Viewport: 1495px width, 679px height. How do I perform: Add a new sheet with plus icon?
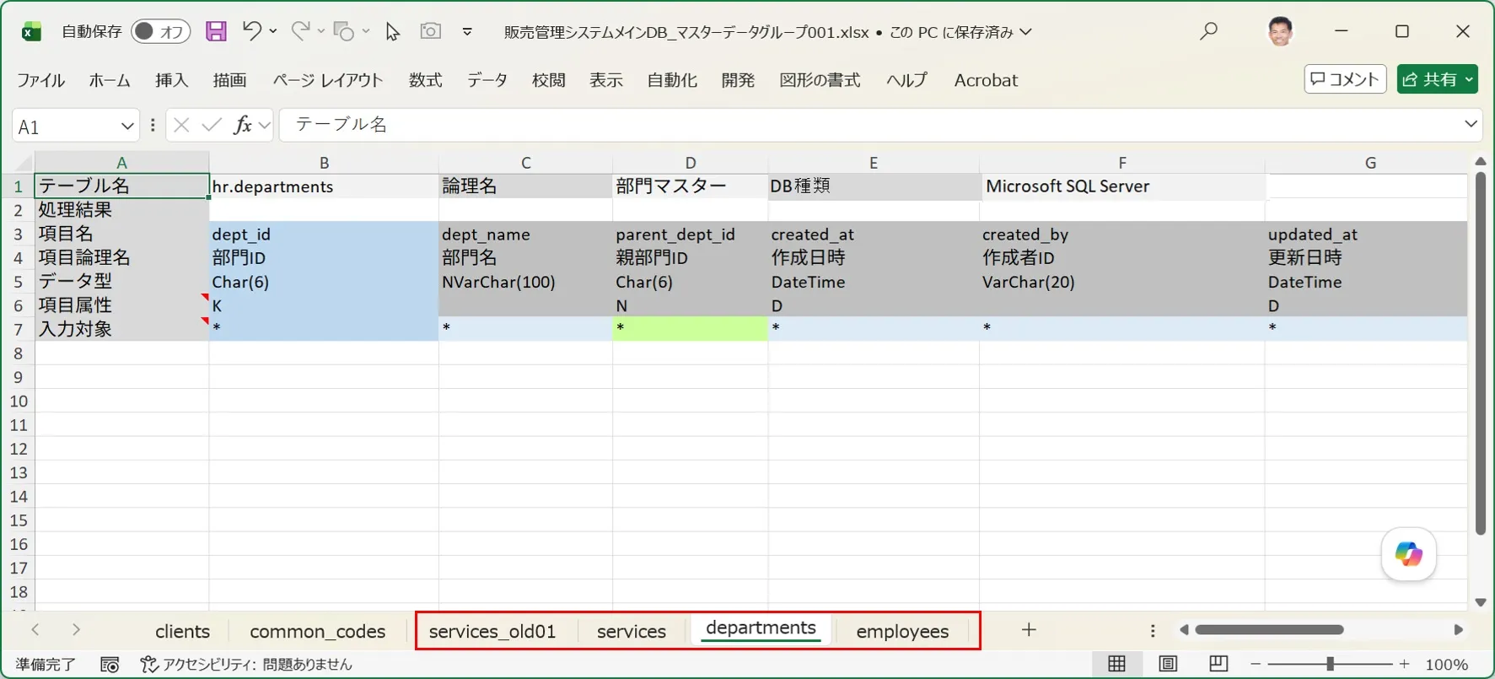pos(1029,630)
